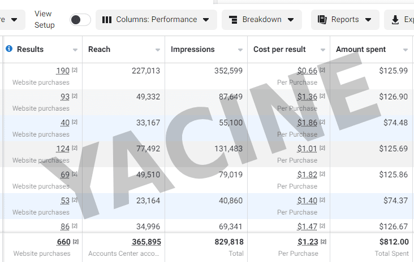Click the Breakdown list icon

(233, 20)
